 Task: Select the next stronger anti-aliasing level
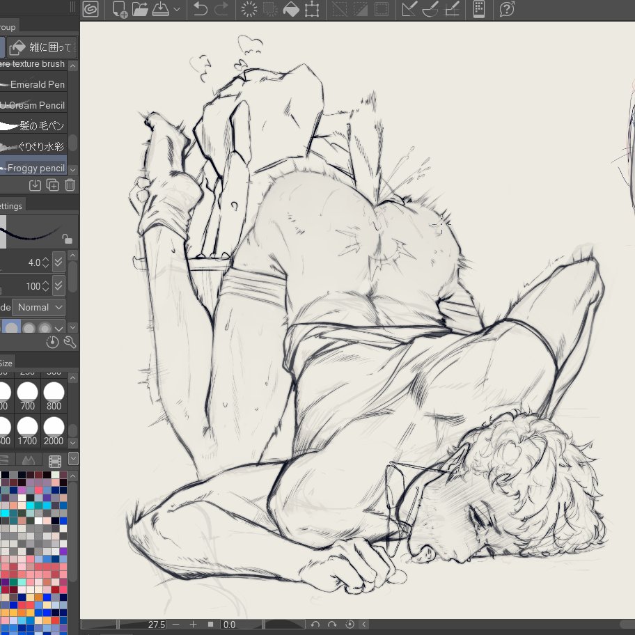(29, 328)
